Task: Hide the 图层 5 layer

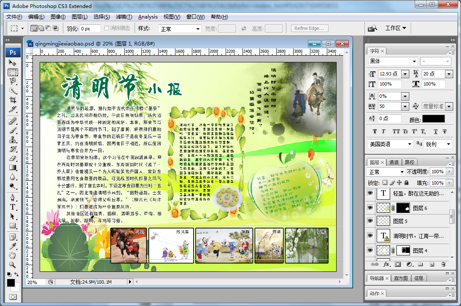Action: tap(370, 221)
